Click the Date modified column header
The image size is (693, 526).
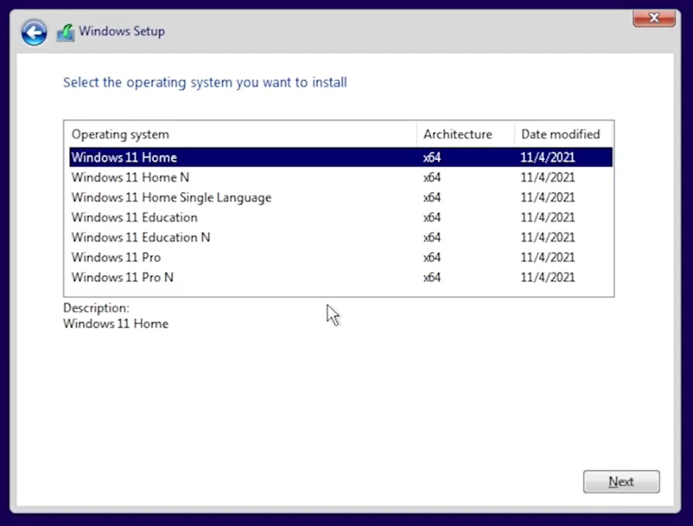[560, 134]
